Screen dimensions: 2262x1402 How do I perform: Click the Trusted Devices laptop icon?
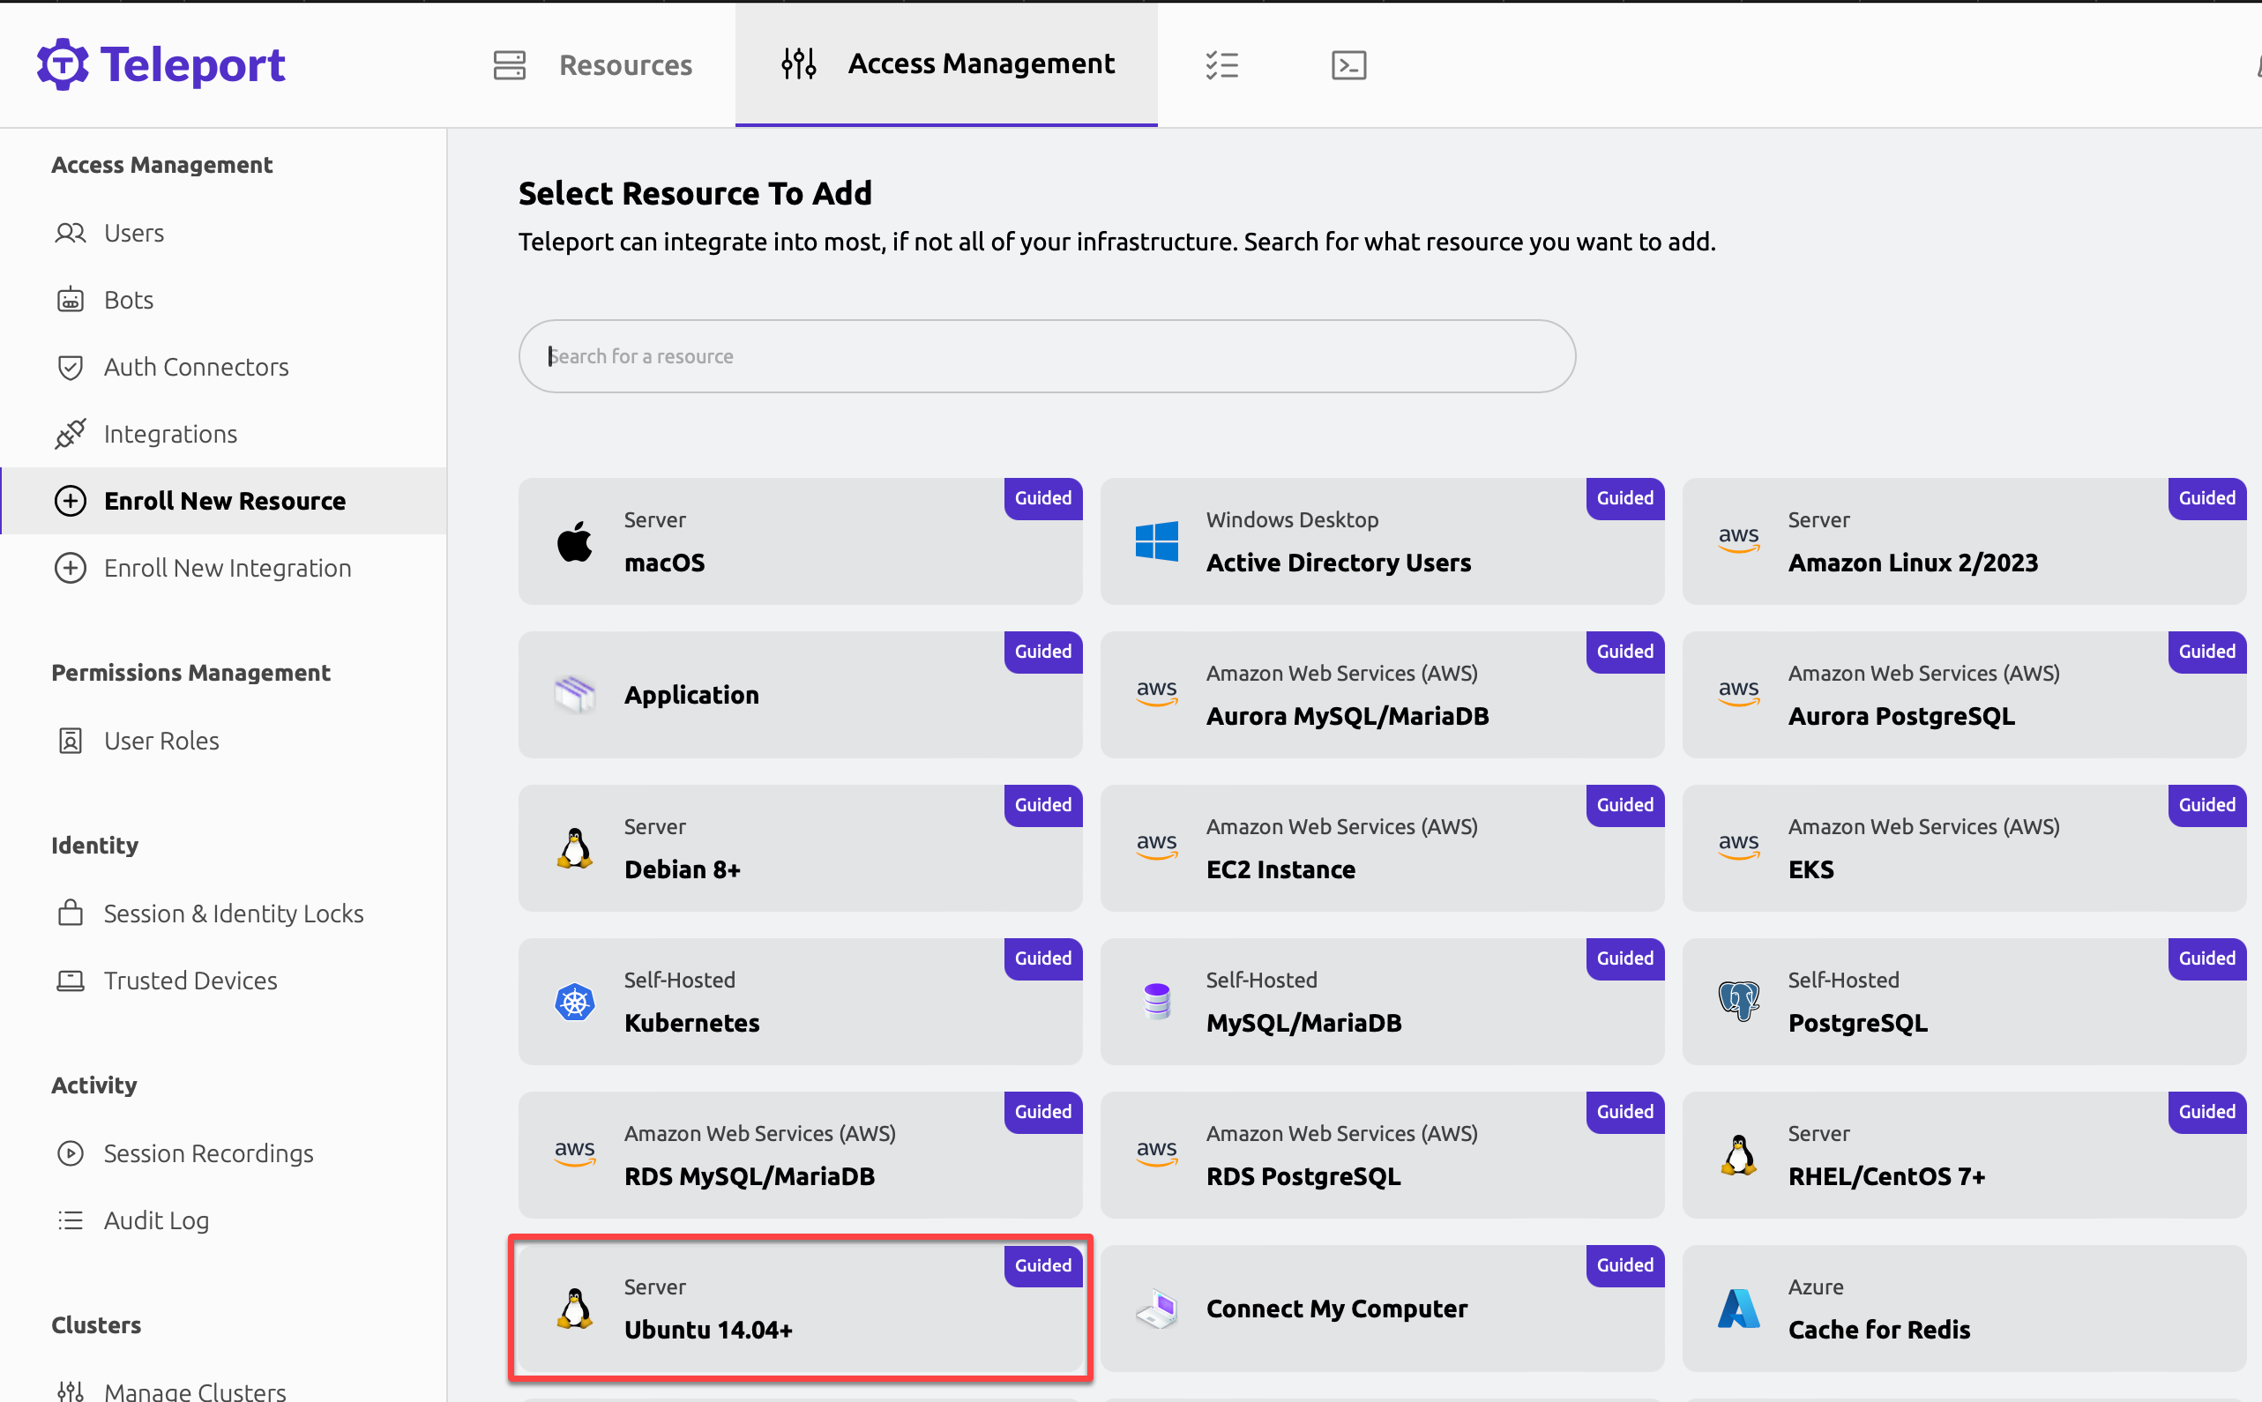(x=71, y=981)
